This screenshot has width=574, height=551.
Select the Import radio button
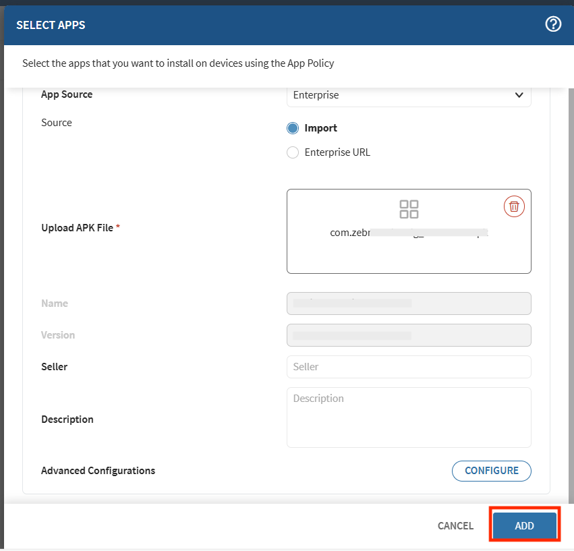[293, 128]
